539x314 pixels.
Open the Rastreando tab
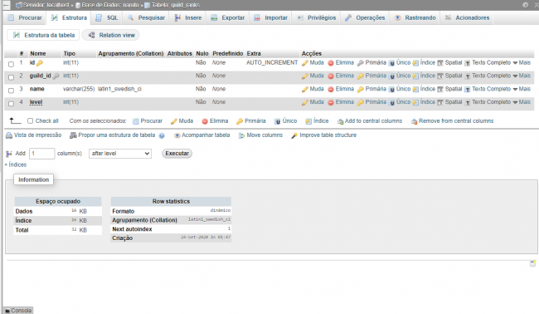tap(415, 18)
